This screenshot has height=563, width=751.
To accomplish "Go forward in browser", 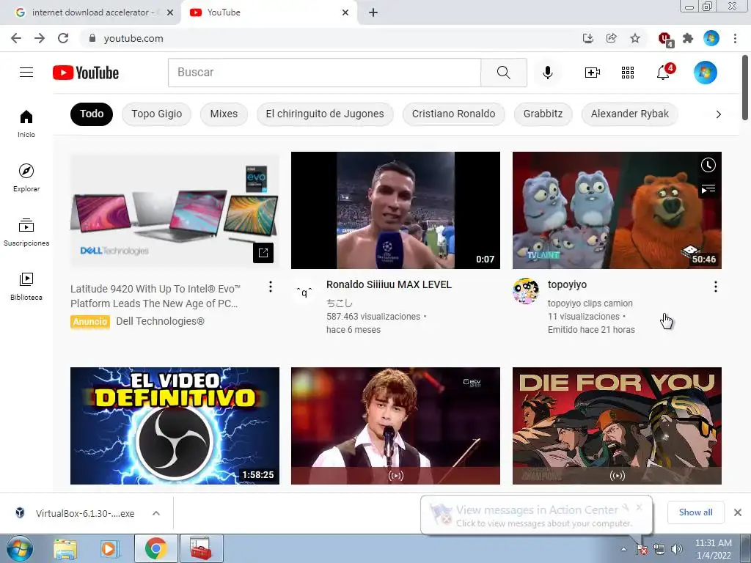I will tap(40, 38).
